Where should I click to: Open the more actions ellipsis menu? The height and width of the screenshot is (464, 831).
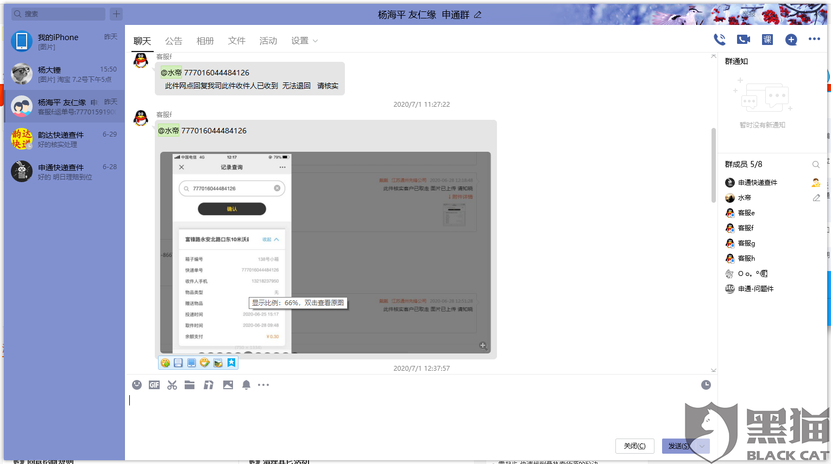pos(815,39)
